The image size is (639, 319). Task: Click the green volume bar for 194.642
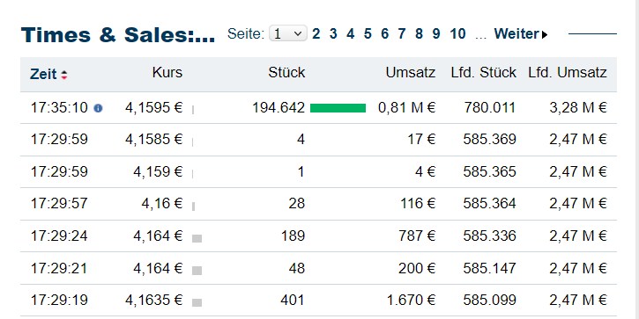[338, 108]
